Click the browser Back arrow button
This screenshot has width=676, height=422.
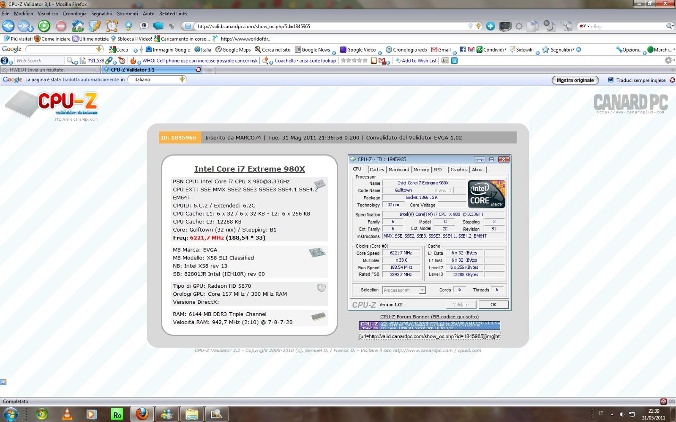[8, 26]
